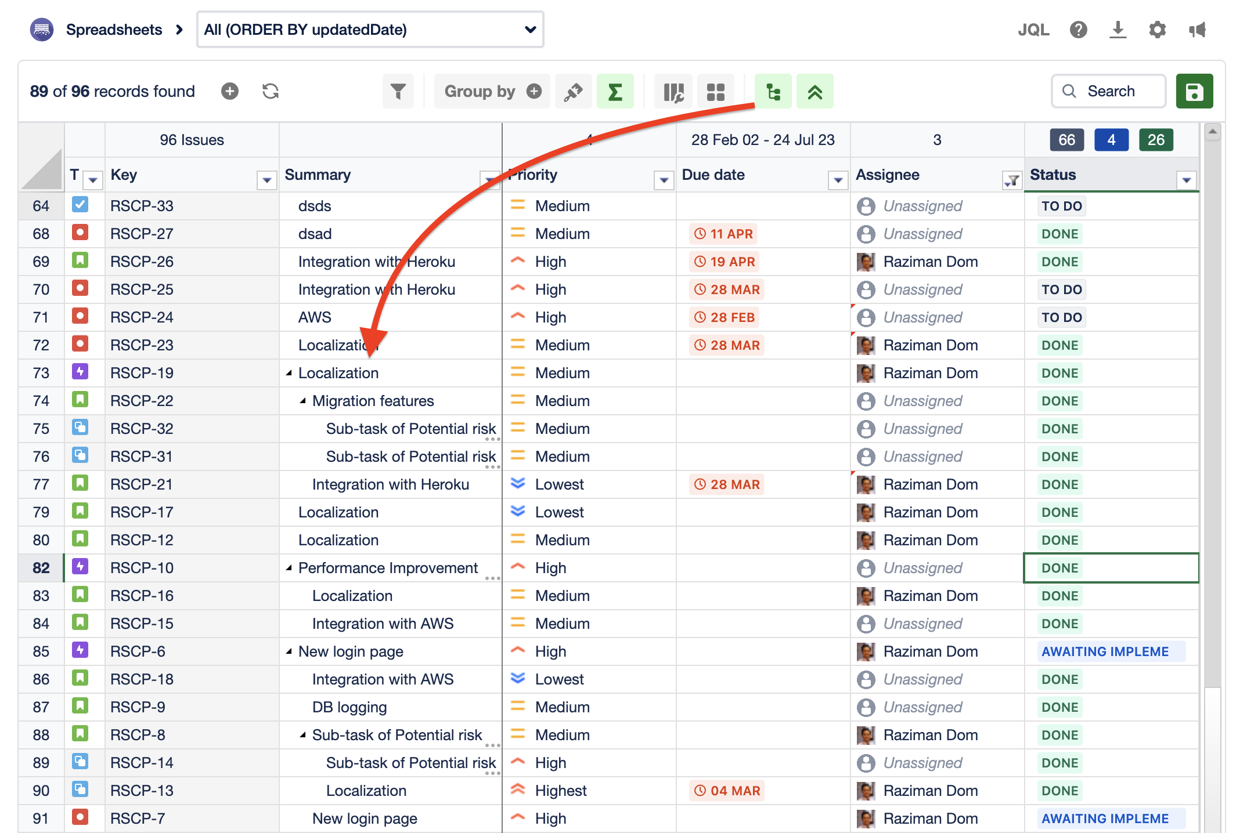
Task: Click the blue status count badge 4
Action: click(1111, 140)
